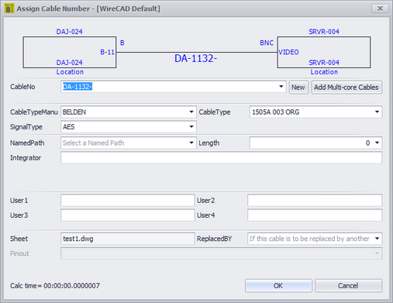Image resolution: width=393 pixels, height=303 pixels.
Task: Click the DAJ-024 label inside the left box
Action: [x=70, y=63]
